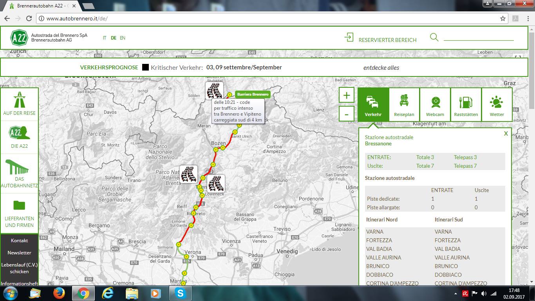Click DOBBIACO under Itinerari Sud
The height and width of the screenshot is (301, 535).
(x=448, y=275)
